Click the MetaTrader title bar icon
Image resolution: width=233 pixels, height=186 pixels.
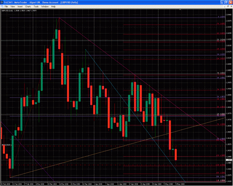2,2
